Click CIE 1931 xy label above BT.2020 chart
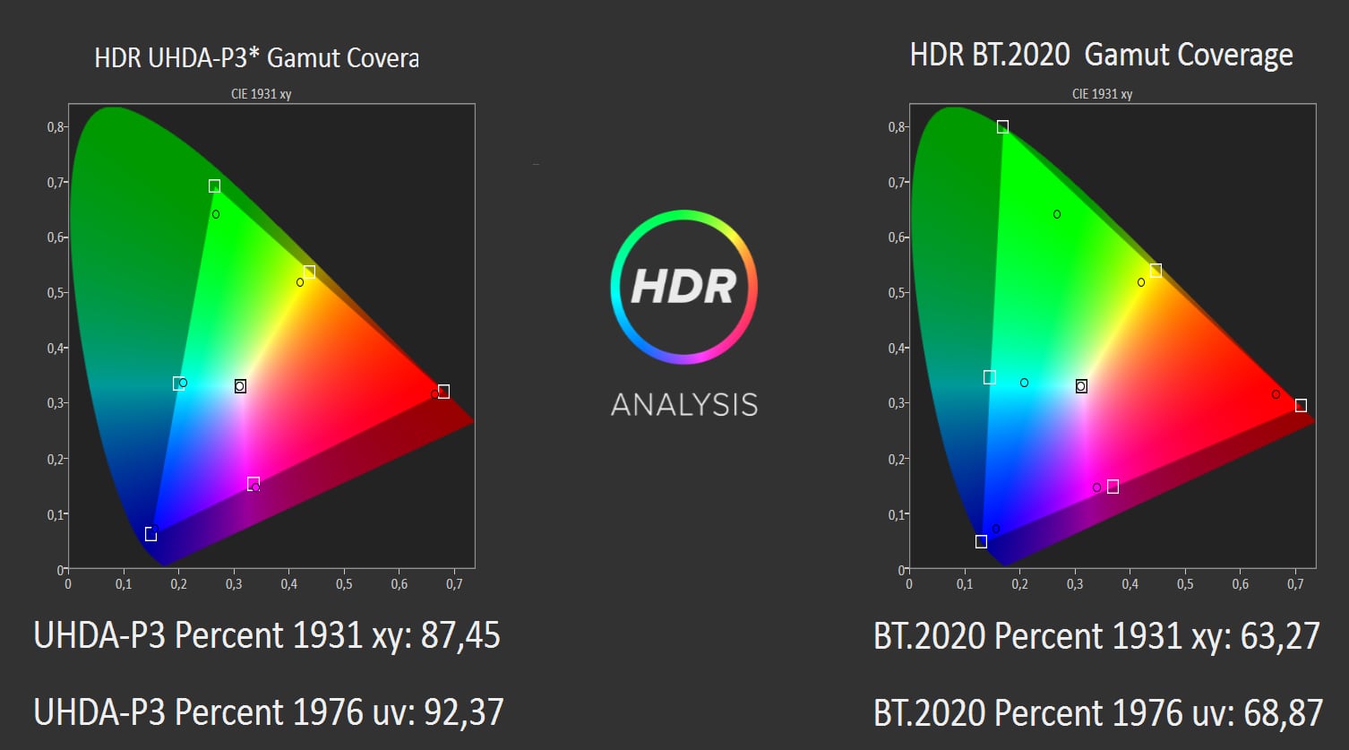Viewport: 1349px width, 750px height. click(x=1103, y=94)
